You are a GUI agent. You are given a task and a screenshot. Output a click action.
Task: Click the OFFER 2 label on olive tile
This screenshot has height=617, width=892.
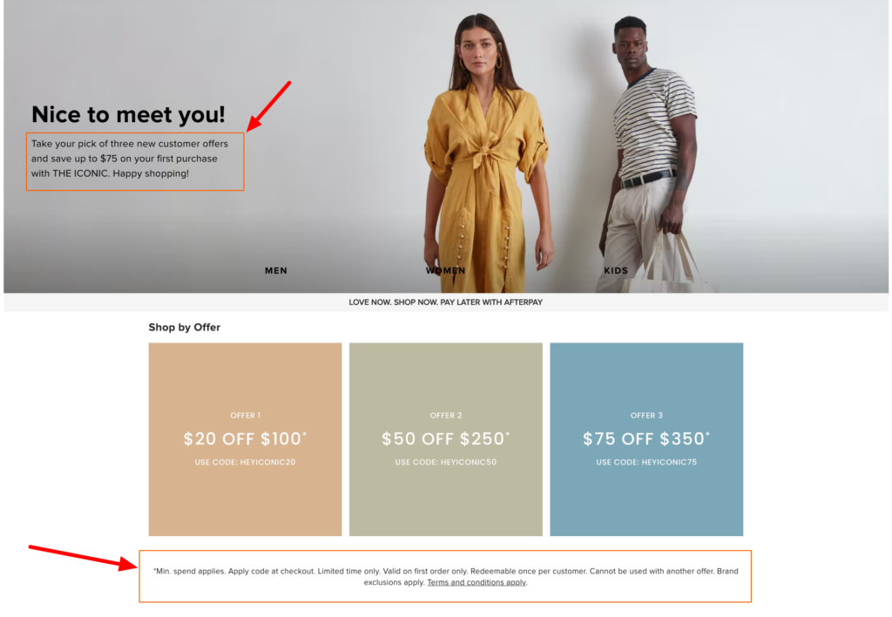[x=446, y=416]
